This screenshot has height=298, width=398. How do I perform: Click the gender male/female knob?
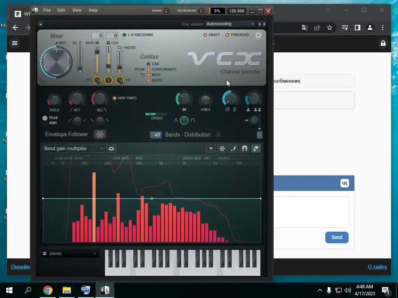(230, 99)
